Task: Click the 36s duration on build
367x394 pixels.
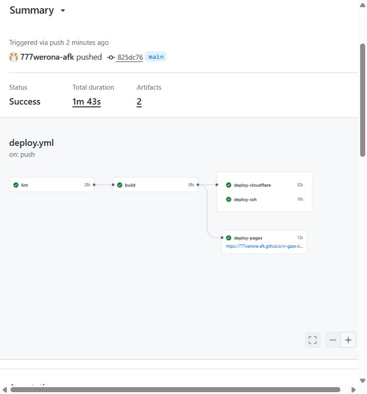Action: 191,185
